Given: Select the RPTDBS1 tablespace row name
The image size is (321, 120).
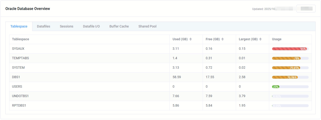Looking at the screenshot, I should pyautogui.click(x=19, y=106).
